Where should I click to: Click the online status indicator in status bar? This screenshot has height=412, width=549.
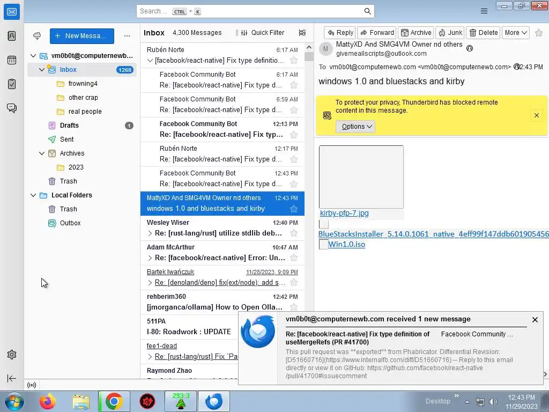click(x=32, y=385)
